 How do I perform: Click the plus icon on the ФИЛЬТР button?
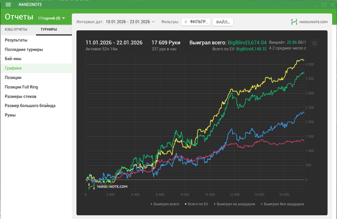point(186,22)
